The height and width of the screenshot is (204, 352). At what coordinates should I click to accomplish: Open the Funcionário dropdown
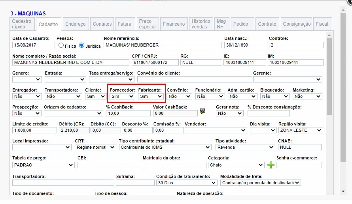tap(210, 96)
